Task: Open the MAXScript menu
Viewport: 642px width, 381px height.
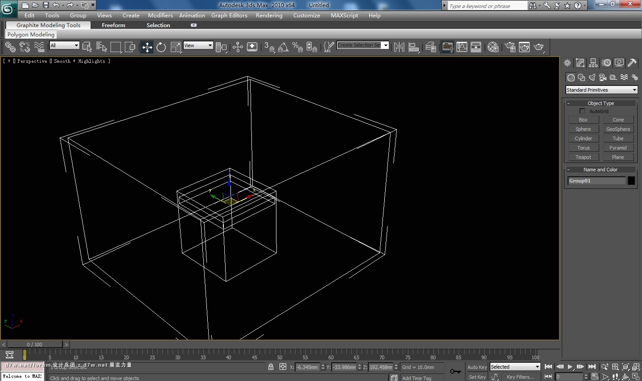Action: click(344, 15)
